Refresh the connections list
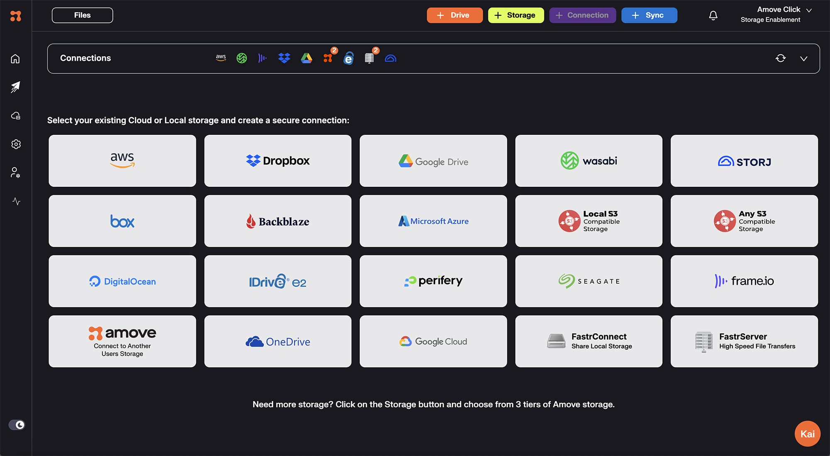Viewport: 830px width, 456px height. (x=781, y=59)
